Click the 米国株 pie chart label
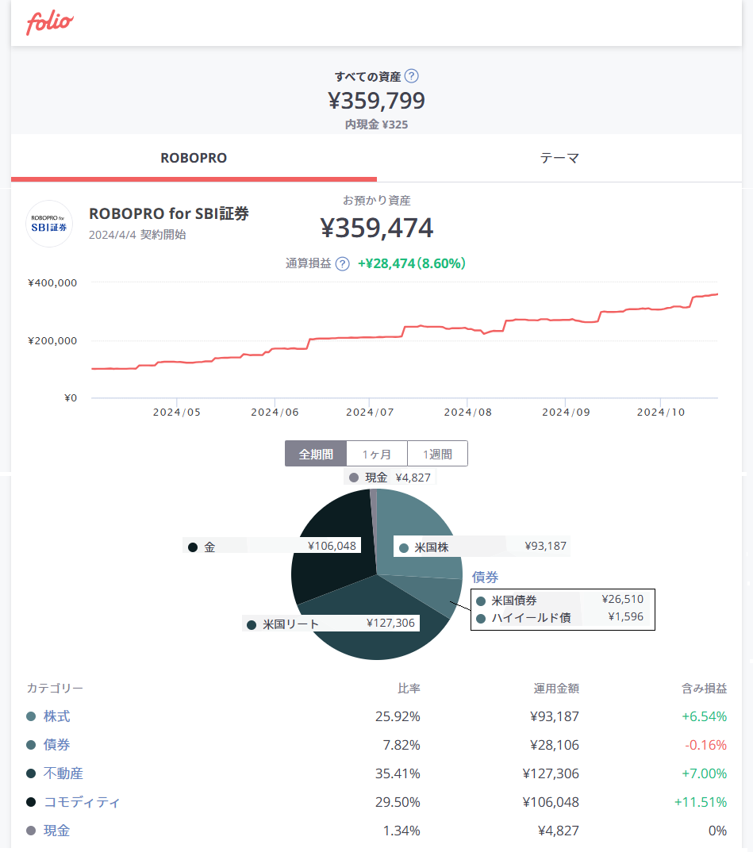Viewport: 753px width, 852px height. point(482,547)
